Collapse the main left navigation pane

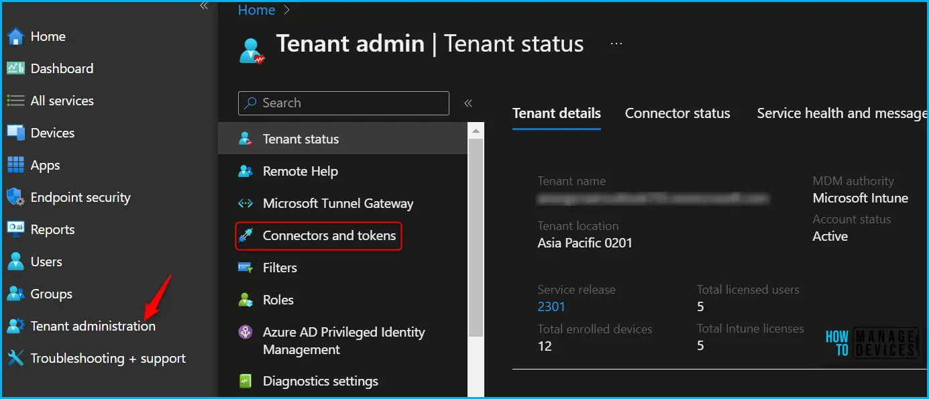click(x=204, y=6)
